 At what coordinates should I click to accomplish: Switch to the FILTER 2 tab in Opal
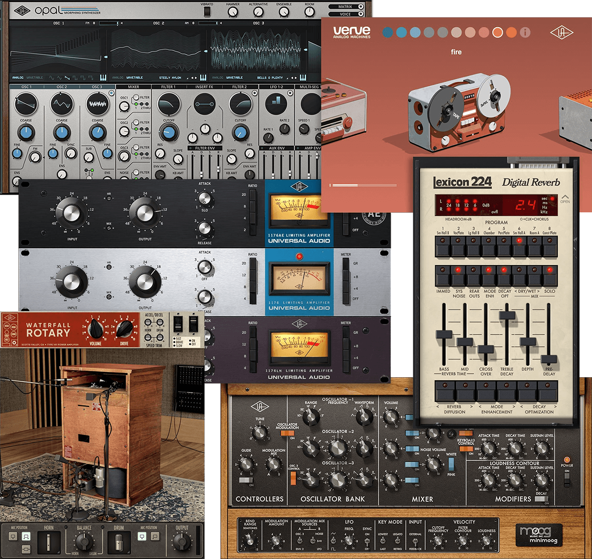tap(239, 87)
